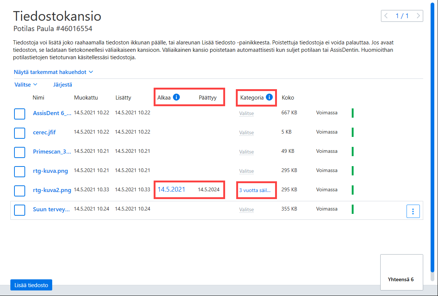
Task: Tick the checkbox for cerec.jfif
Action: click(20, 133)
